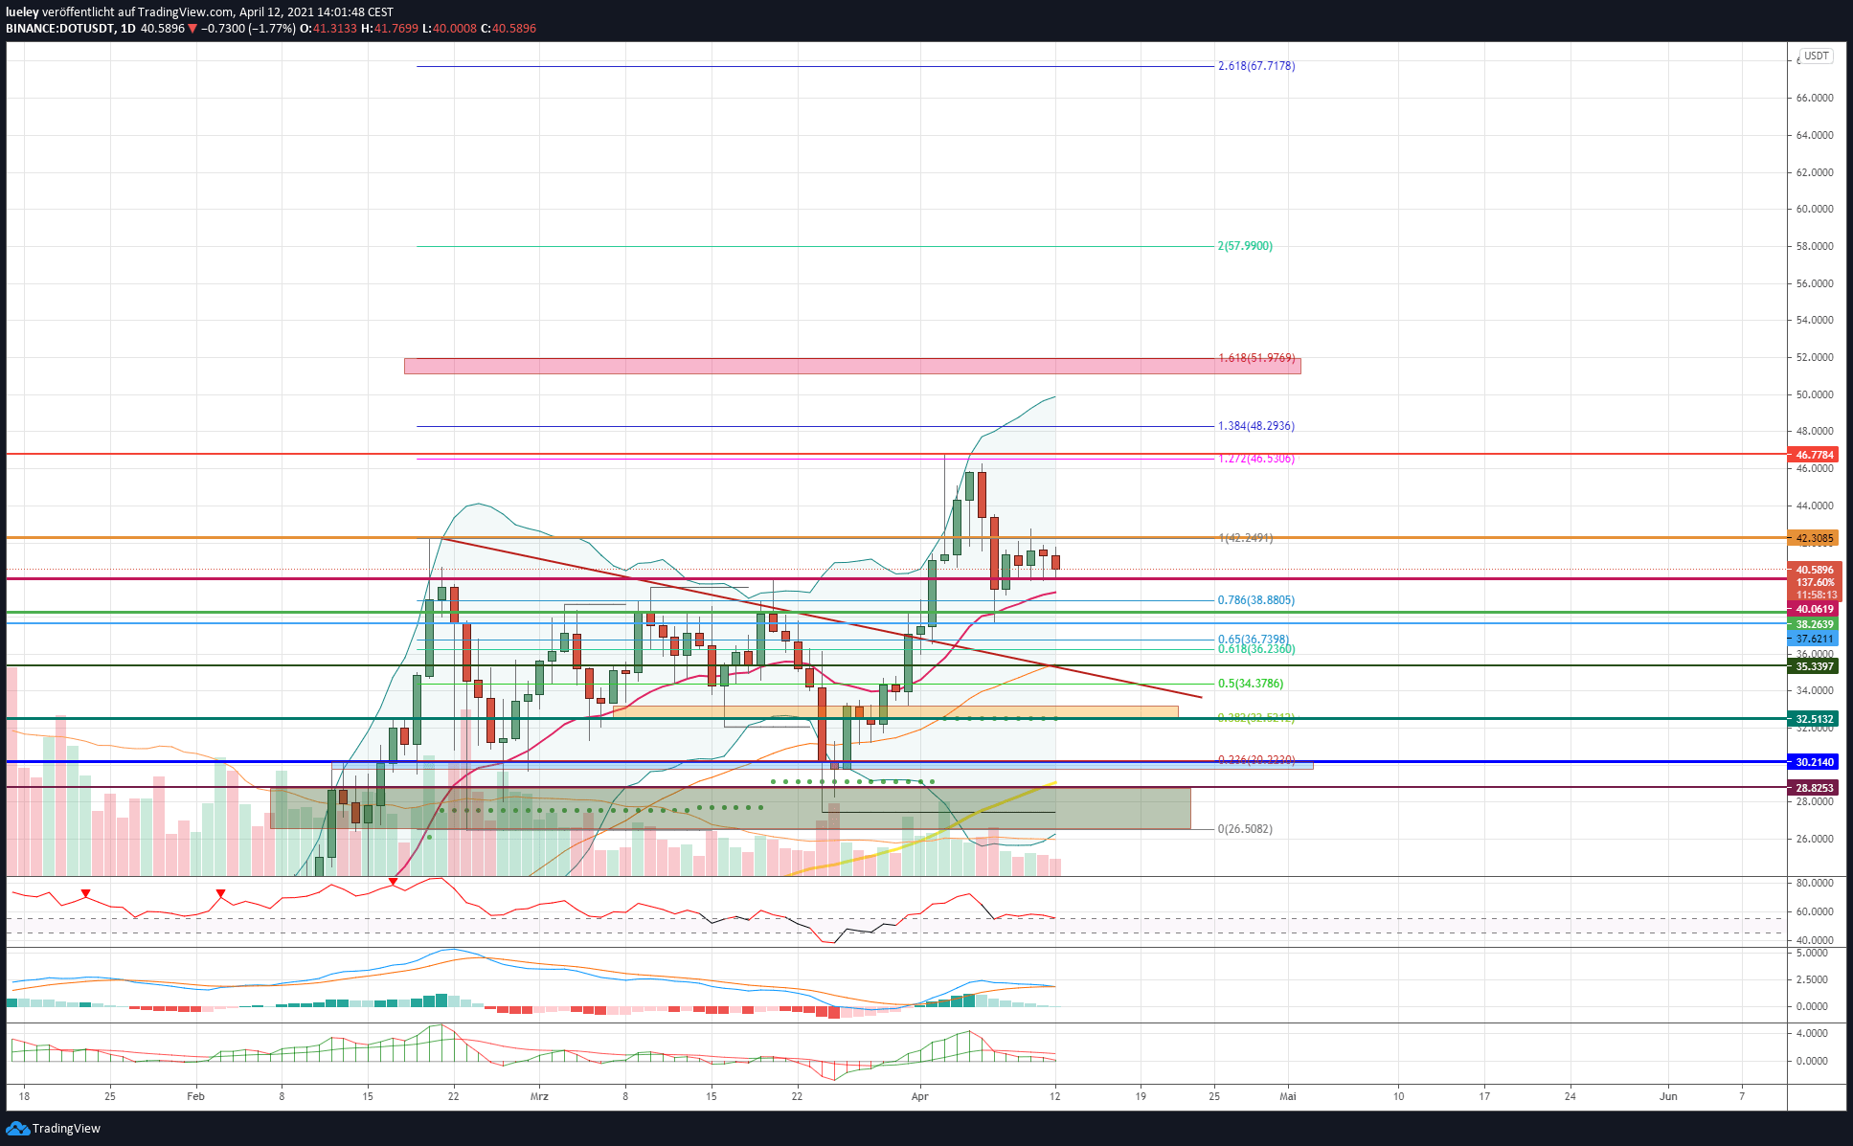Click the 1.272(46.5306) Fibonacci label
Viewport: 1853px width, 1146px height.
coord(1256,459)
